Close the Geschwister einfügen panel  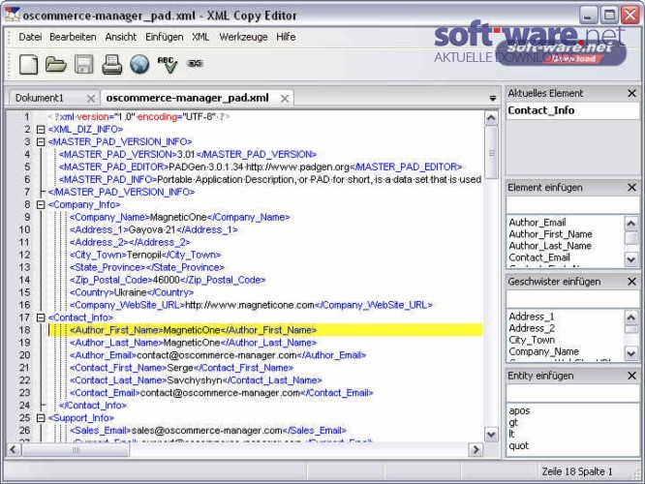[x=632, y=282]
